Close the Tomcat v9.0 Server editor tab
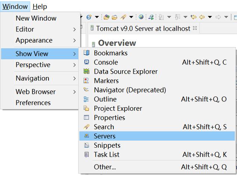Image resolution: width=237 pixels, height=175 pixels. [x=195, y=28]
